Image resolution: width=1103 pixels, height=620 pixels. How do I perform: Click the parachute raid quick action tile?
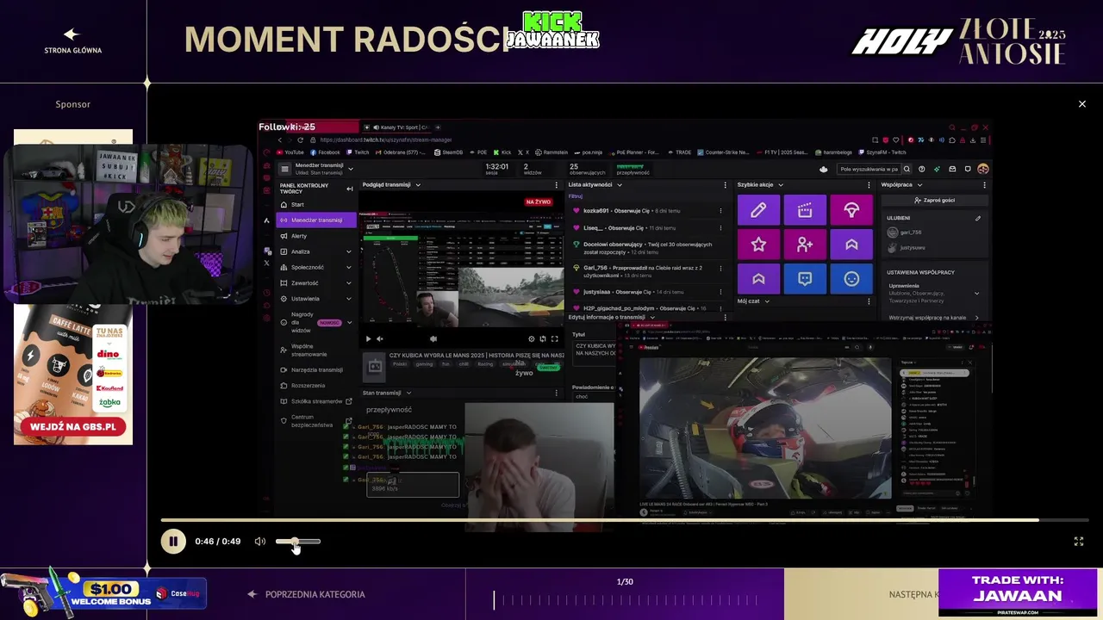click(851, 210)
